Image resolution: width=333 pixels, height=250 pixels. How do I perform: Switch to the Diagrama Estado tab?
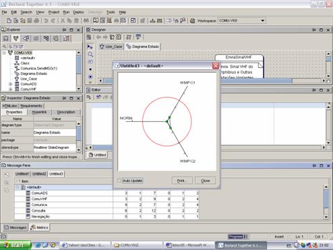[143, 46]
